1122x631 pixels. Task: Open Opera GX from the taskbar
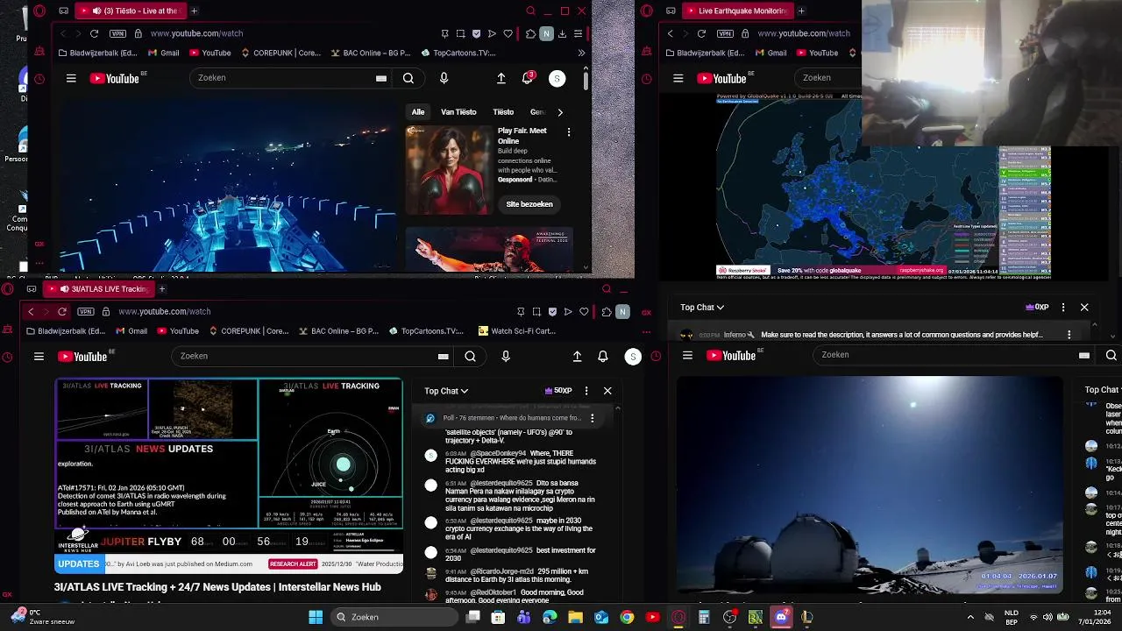point(678,617)
